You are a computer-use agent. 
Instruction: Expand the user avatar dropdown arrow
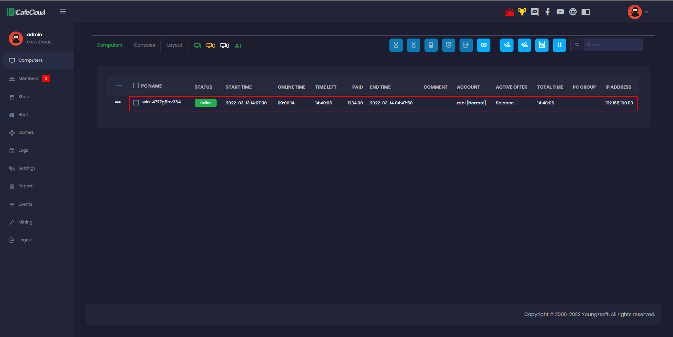point(646,12)
